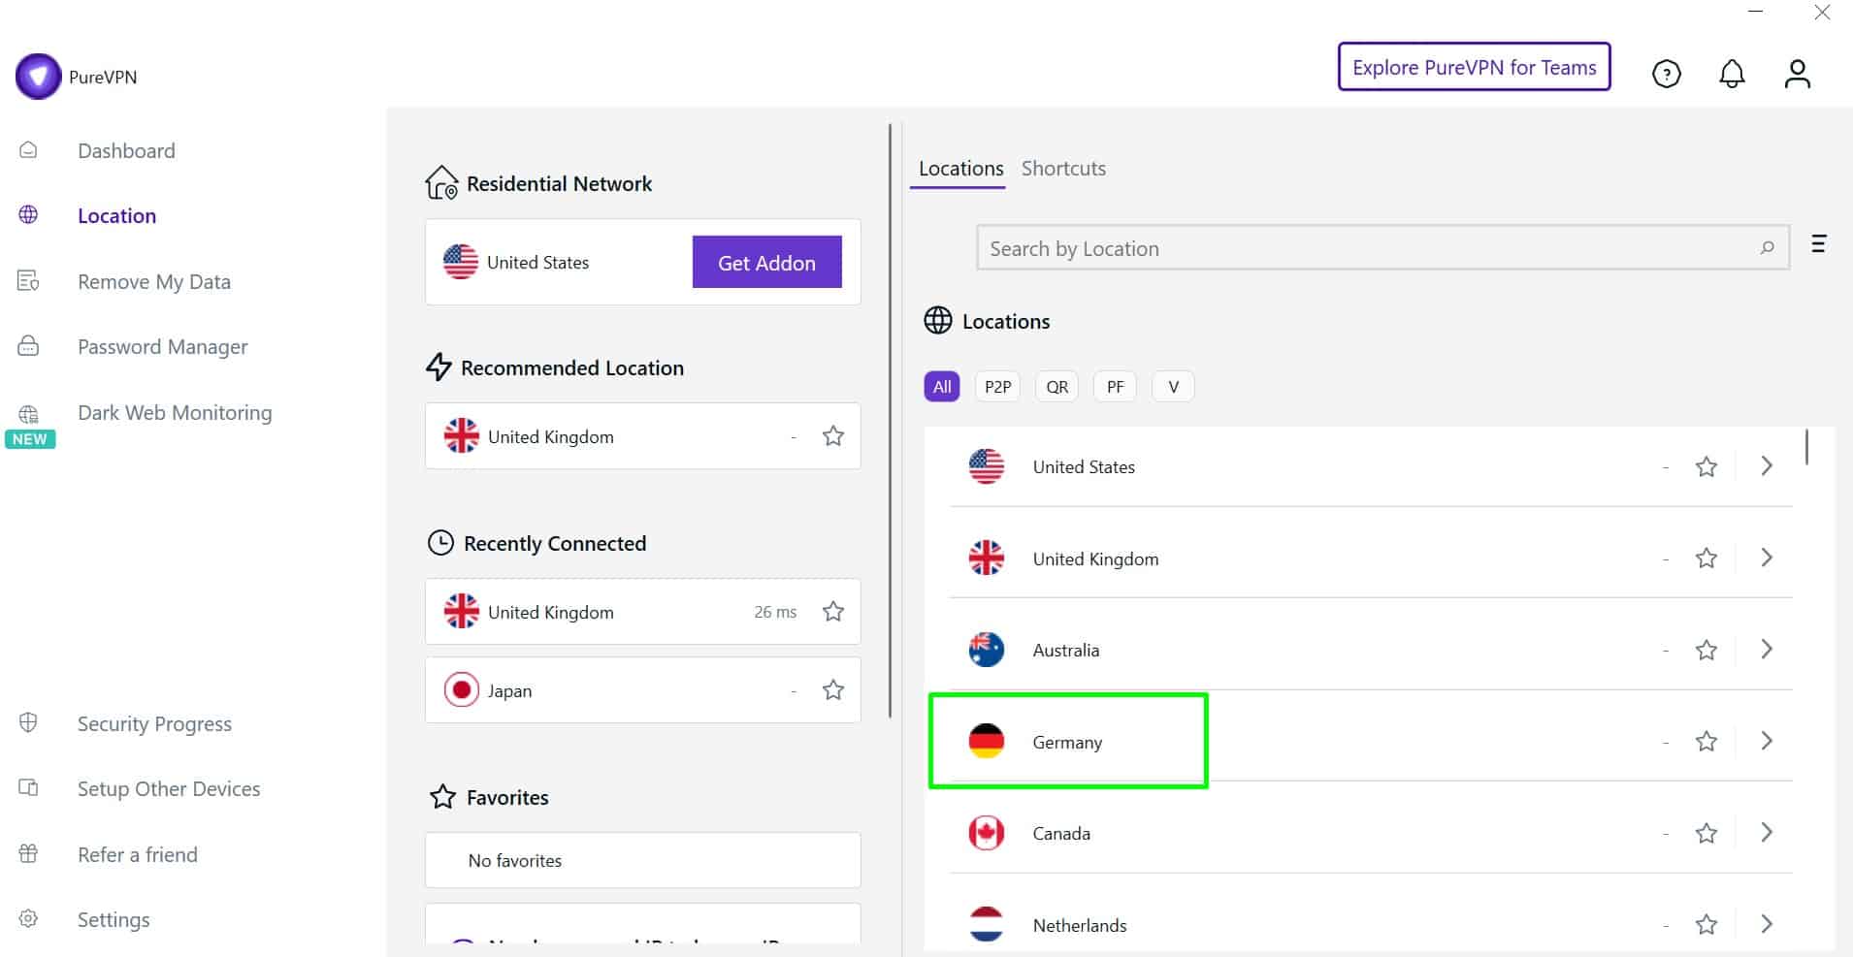Open Password Manager page
1853x957 pixels.
[x=162, y=346]
